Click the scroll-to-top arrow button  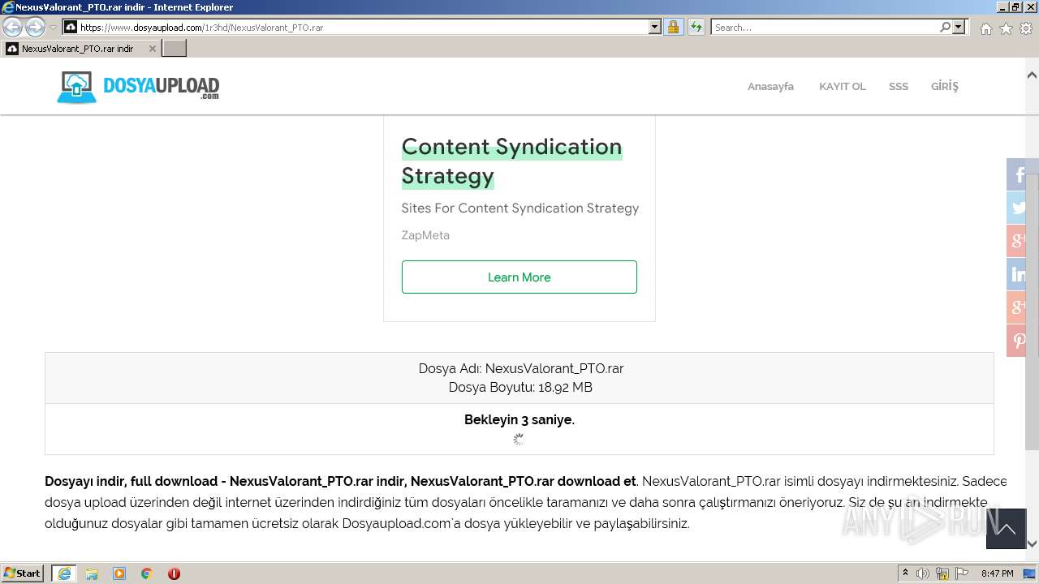1006,529
